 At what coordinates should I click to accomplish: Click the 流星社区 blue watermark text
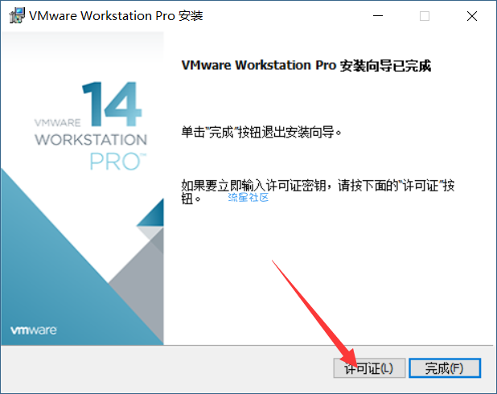(x=249, y=198)
